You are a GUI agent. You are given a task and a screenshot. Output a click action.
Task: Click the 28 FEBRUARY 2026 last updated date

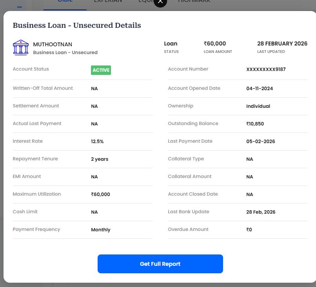282,44
